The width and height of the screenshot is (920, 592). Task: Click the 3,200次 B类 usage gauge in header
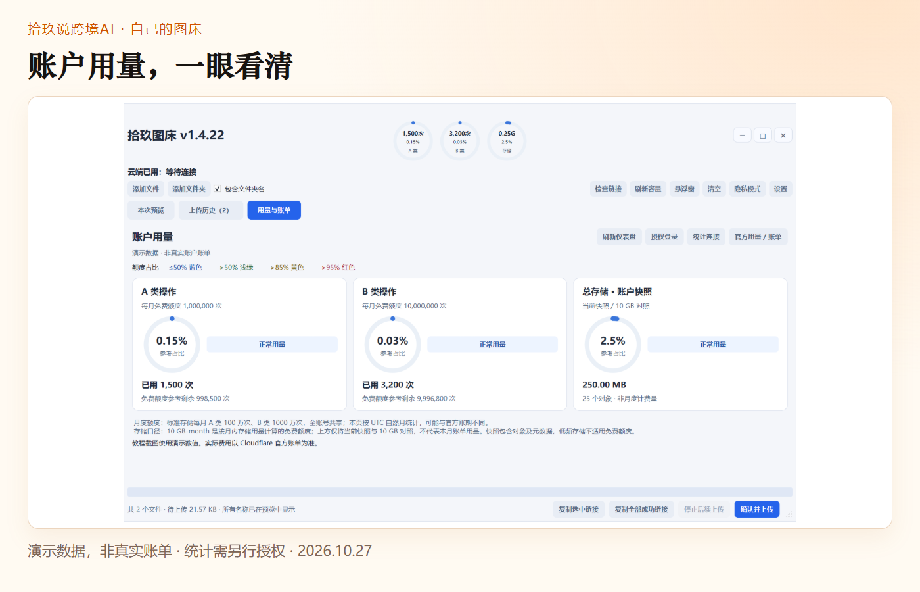coord(460,141)
